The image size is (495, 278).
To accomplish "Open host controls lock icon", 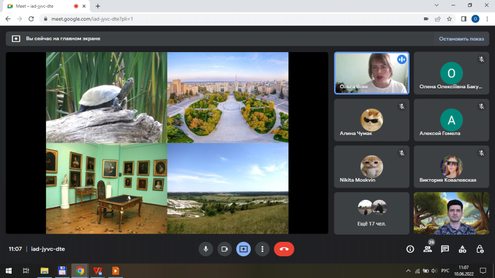I will [480, 249].
